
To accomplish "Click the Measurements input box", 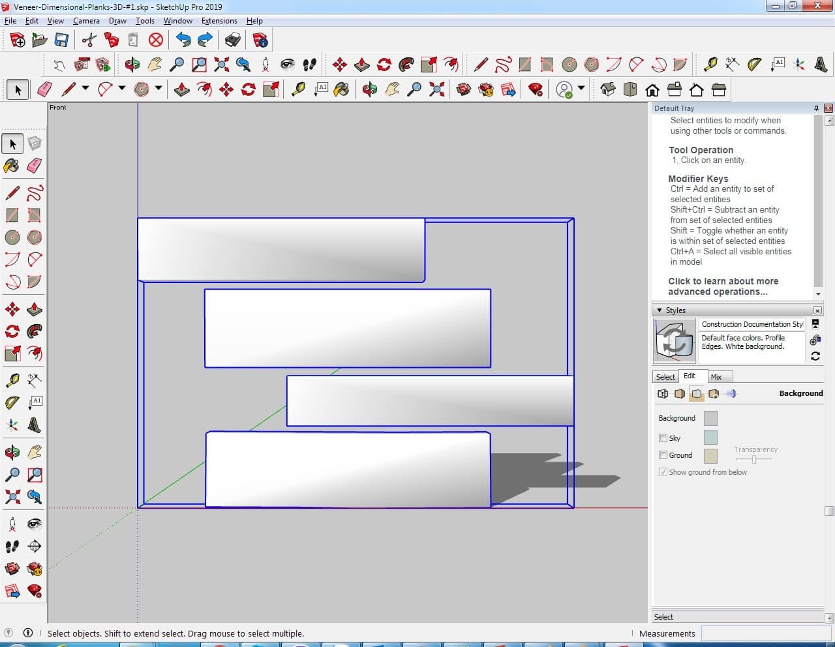I will point(765,633).
